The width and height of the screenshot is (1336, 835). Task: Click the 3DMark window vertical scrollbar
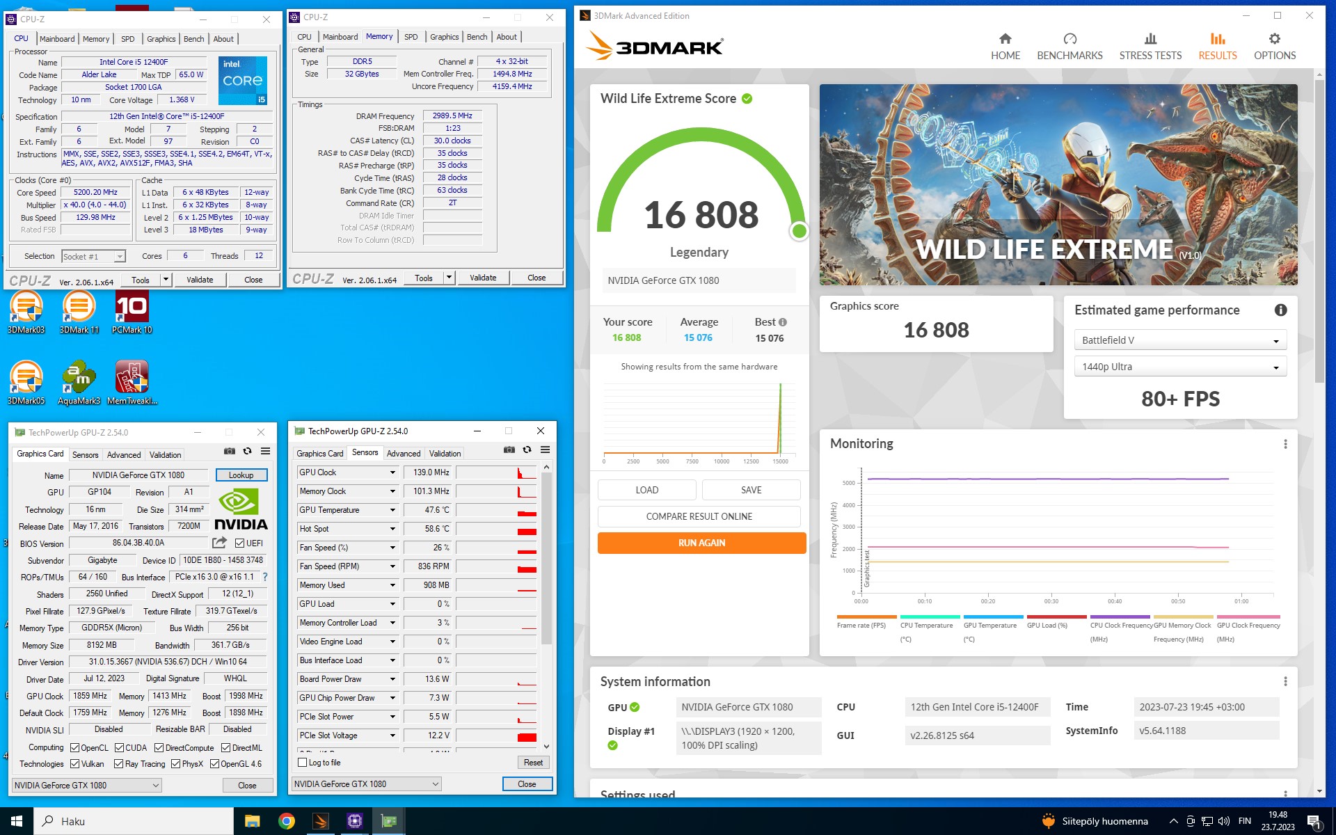(x=1319, y=230)
